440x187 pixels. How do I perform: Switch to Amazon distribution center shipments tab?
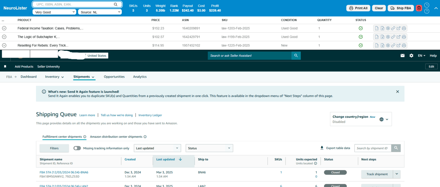click(116, 137)
